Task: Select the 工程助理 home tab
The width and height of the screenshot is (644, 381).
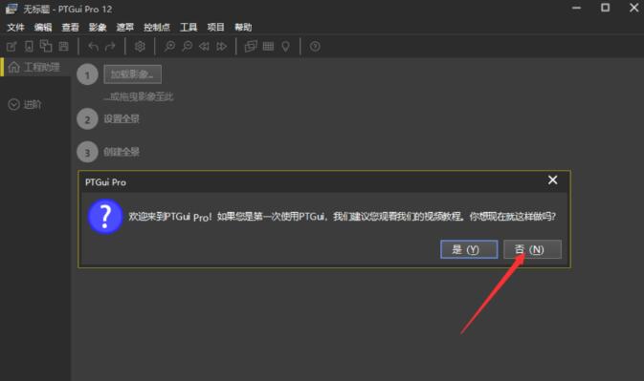Action: (x=34, y=67)
